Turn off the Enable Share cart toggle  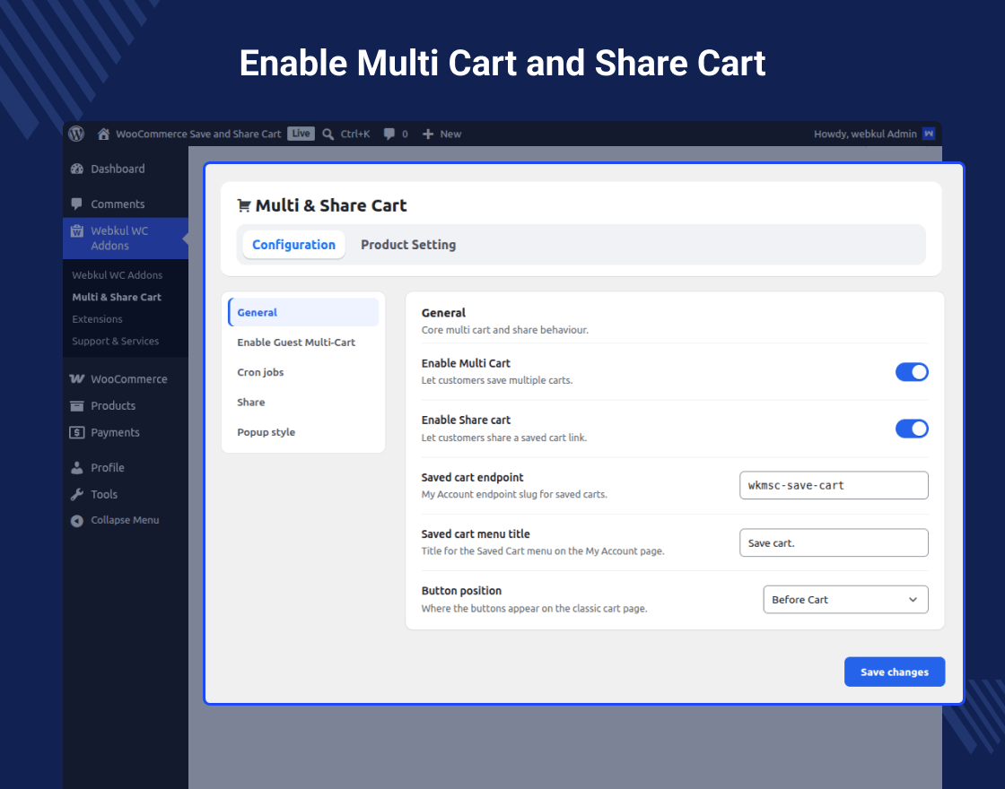pyautogui.click(x=912, y=429)
